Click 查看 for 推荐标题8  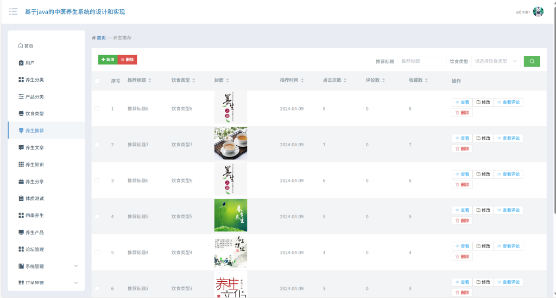pos(462,102)
